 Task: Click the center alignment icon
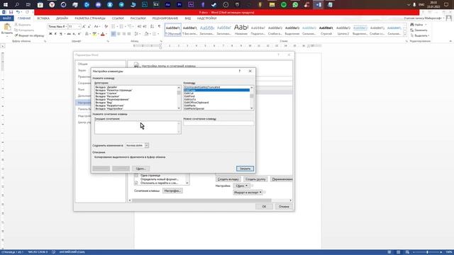coord(118,34)
